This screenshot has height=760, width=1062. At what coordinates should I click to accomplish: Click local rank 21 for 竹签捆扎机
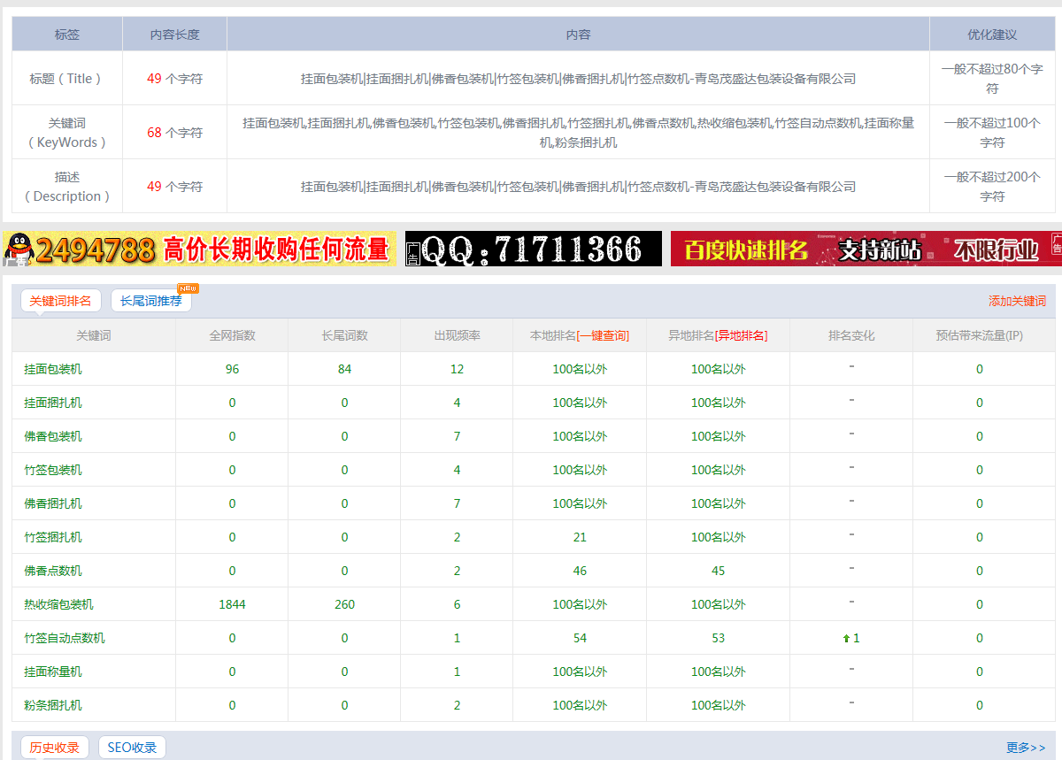tap(580, 537)
